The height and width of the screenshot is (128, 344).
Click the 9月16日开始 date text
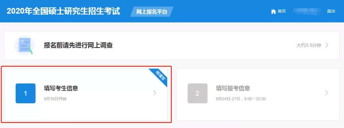click(55, 99)
